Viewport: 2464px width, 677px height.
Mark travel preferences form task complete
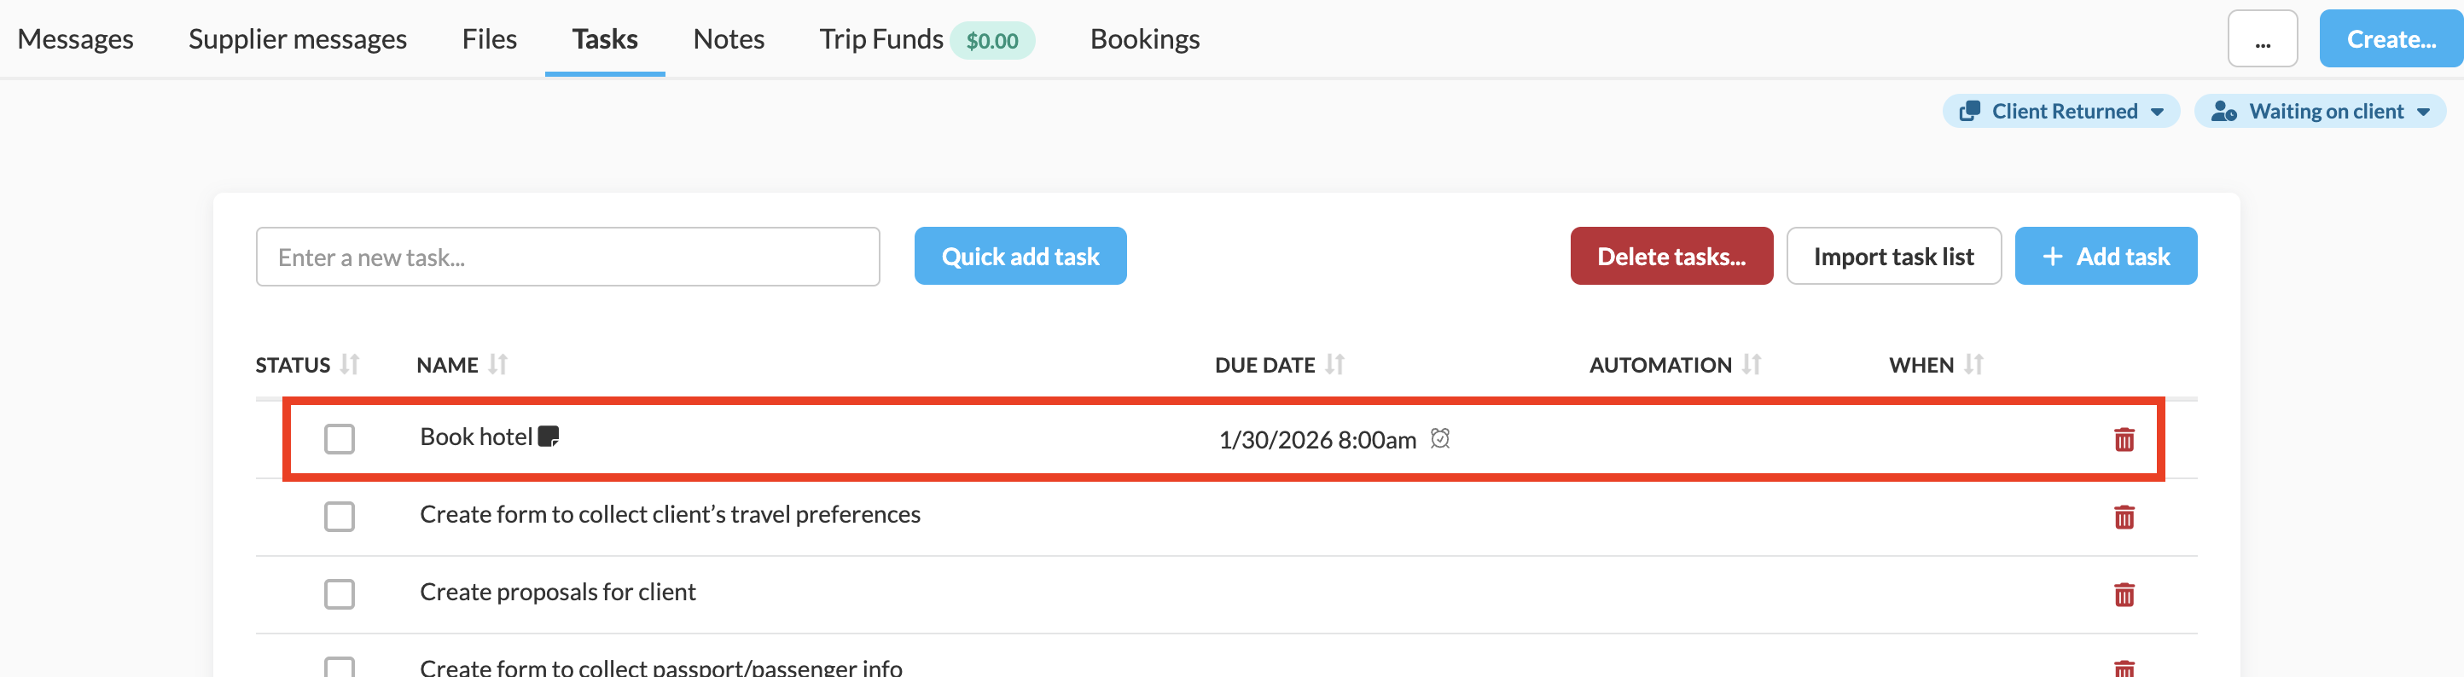[x=340, y=518]
